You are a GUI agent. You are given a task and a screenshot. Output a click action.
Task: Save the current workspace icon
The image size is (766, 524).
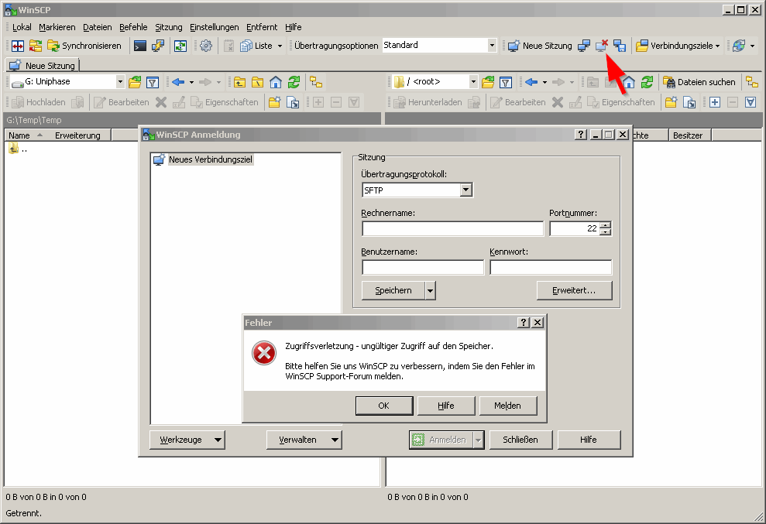(620, 46)
